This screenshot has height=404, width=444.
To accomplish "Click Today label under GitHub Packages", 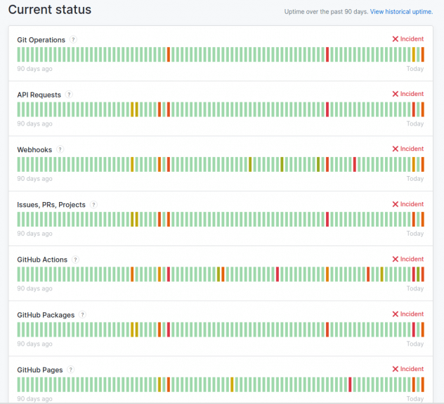I will [x=415, y=344].
